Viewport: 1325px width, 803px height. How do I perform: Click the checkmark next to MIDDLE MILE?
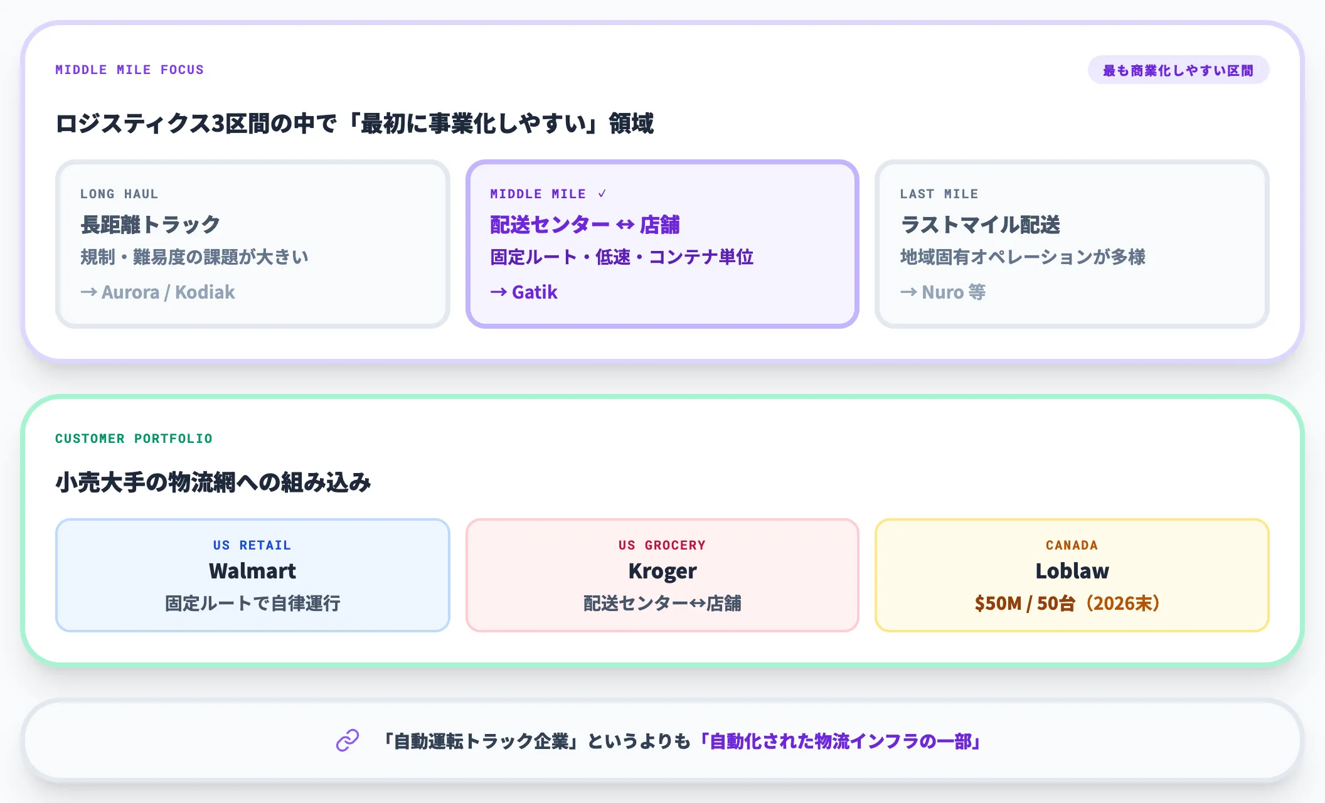602,194
